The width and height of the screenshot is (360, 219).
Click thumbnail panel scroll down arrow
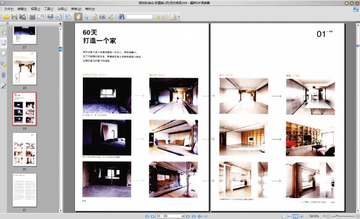pos(61,211)
